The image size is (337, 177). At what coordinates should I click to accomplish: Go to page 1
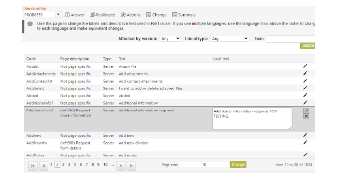point(51,164)
